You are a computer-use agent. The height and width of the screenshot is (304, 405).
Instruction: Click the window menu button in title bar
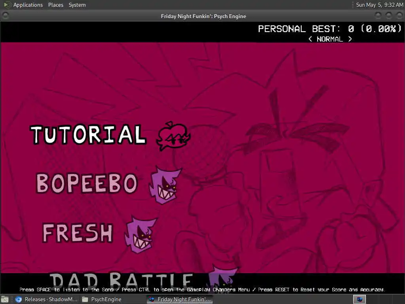pos(5,16)
